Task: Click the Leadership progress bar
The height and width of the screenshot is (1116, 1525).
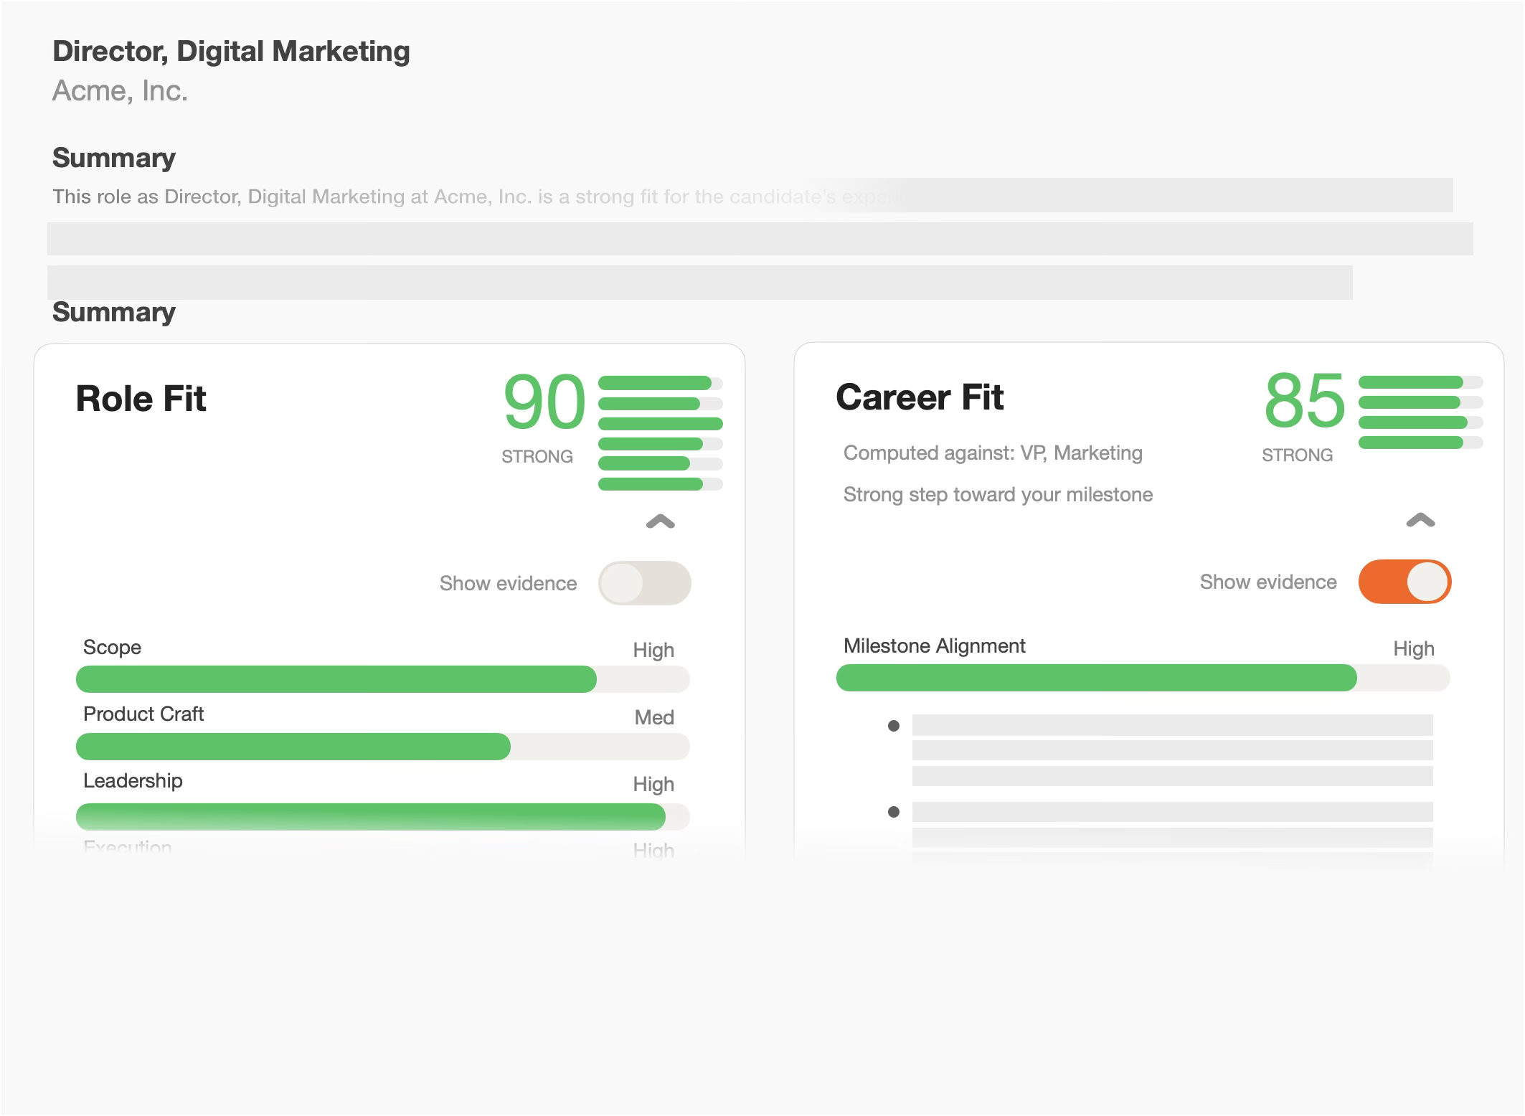Action: point(383,817)
